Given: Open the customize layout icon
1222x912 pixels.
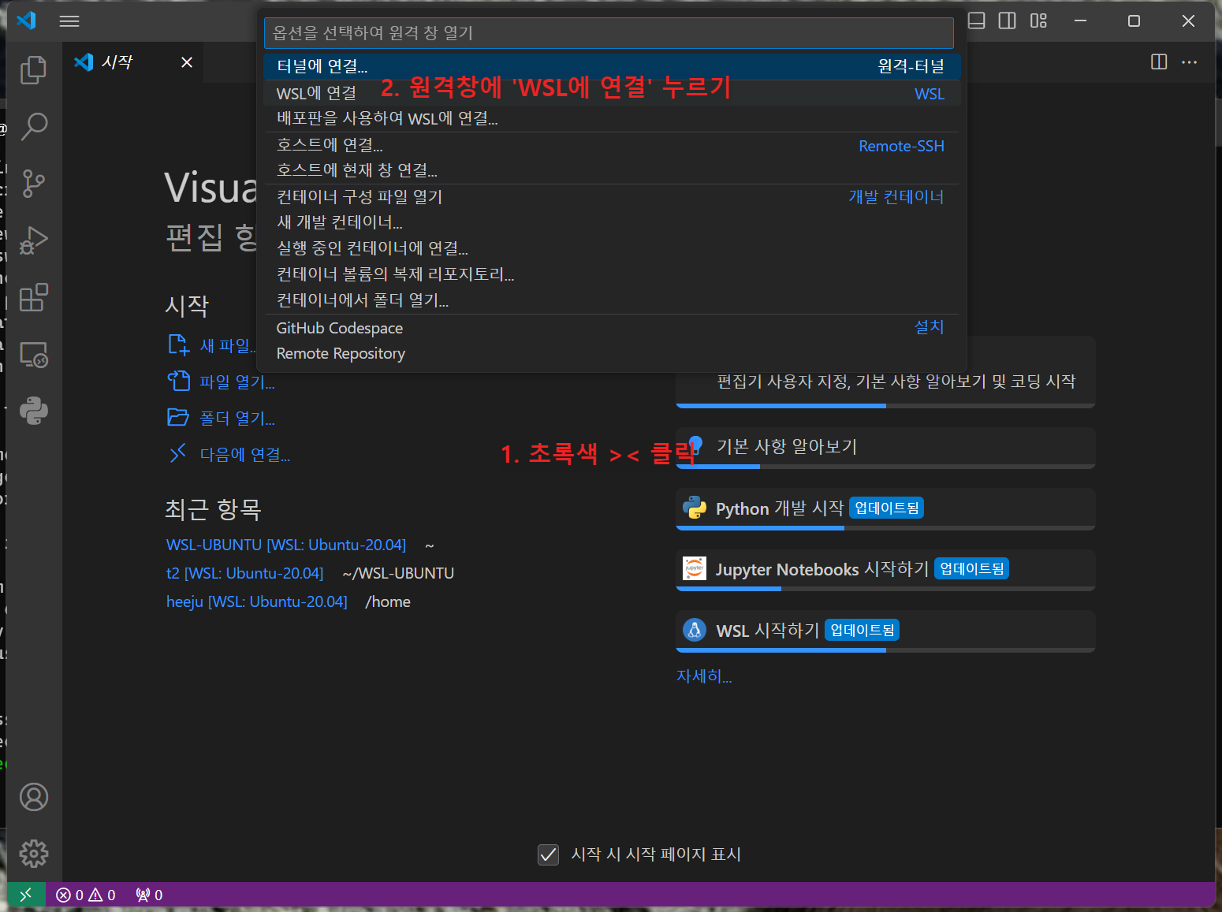Looking at the screenshot, I should coord(1039,20).
